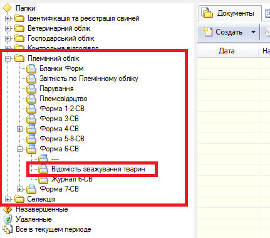Select Племінний облік label

click(x=53, y=58)
